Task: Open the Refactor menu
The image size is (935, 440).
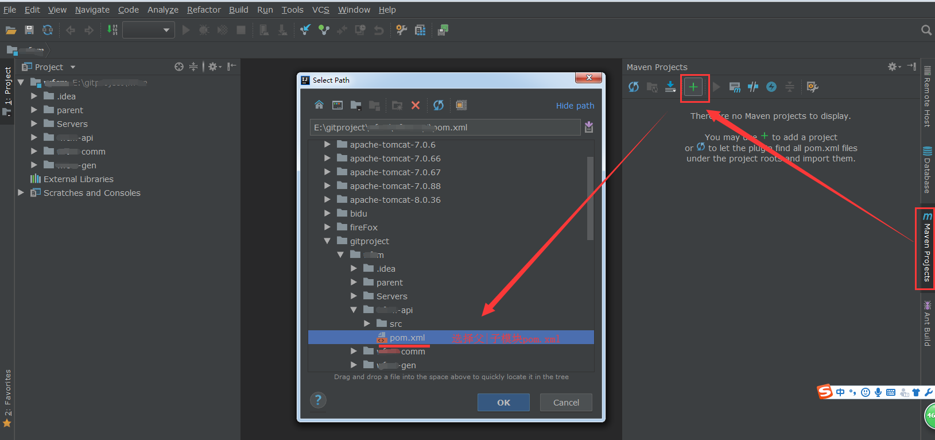Action: click(x=204, y=10)
